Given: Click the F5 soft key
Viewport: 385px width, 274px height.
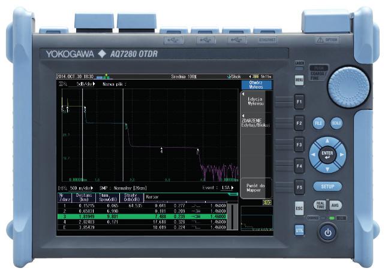Looking at the screenshot, I should pyautogui.click(x=299, y=187).
